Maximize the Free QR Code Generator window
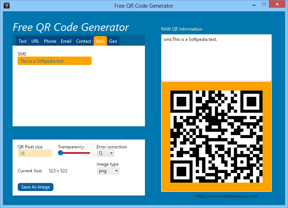Screen dimensions: 288x208 click(x=264, y=4)
